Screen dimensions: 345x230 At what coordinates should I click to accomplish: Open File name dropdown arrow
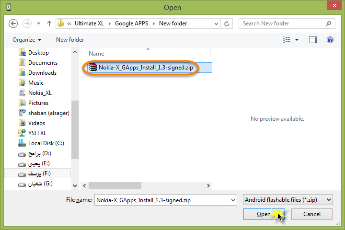click(x=233, y=200)
